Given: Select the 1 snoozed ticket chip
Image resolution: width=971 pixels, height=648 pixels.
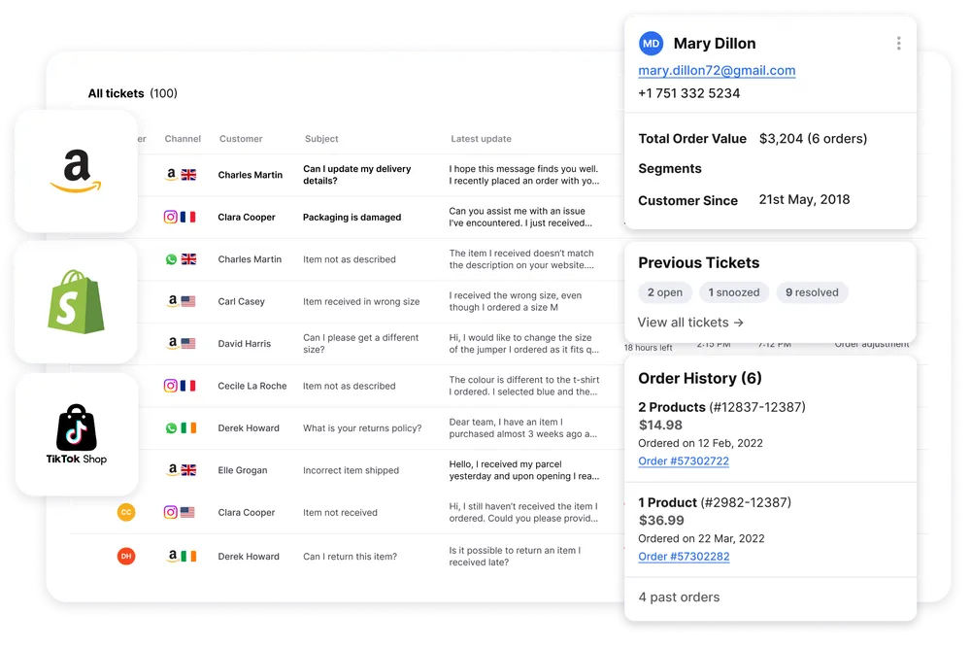Looking at the screenshot, I should coord(734,292).
